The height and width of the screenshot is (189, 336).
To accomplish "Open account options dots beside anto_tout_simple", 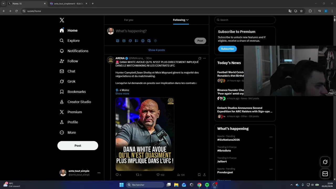I will [x=99, y=173].
